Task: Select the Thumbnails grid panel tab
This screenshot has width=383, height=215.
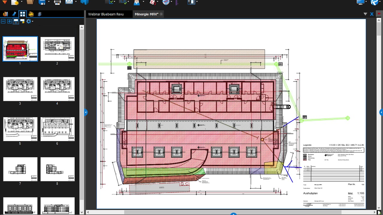Action: [x=22, y=14]
